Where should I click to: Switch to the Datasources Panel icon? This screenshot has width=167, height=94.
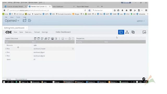pyautogui.click(x=133, y=32)
